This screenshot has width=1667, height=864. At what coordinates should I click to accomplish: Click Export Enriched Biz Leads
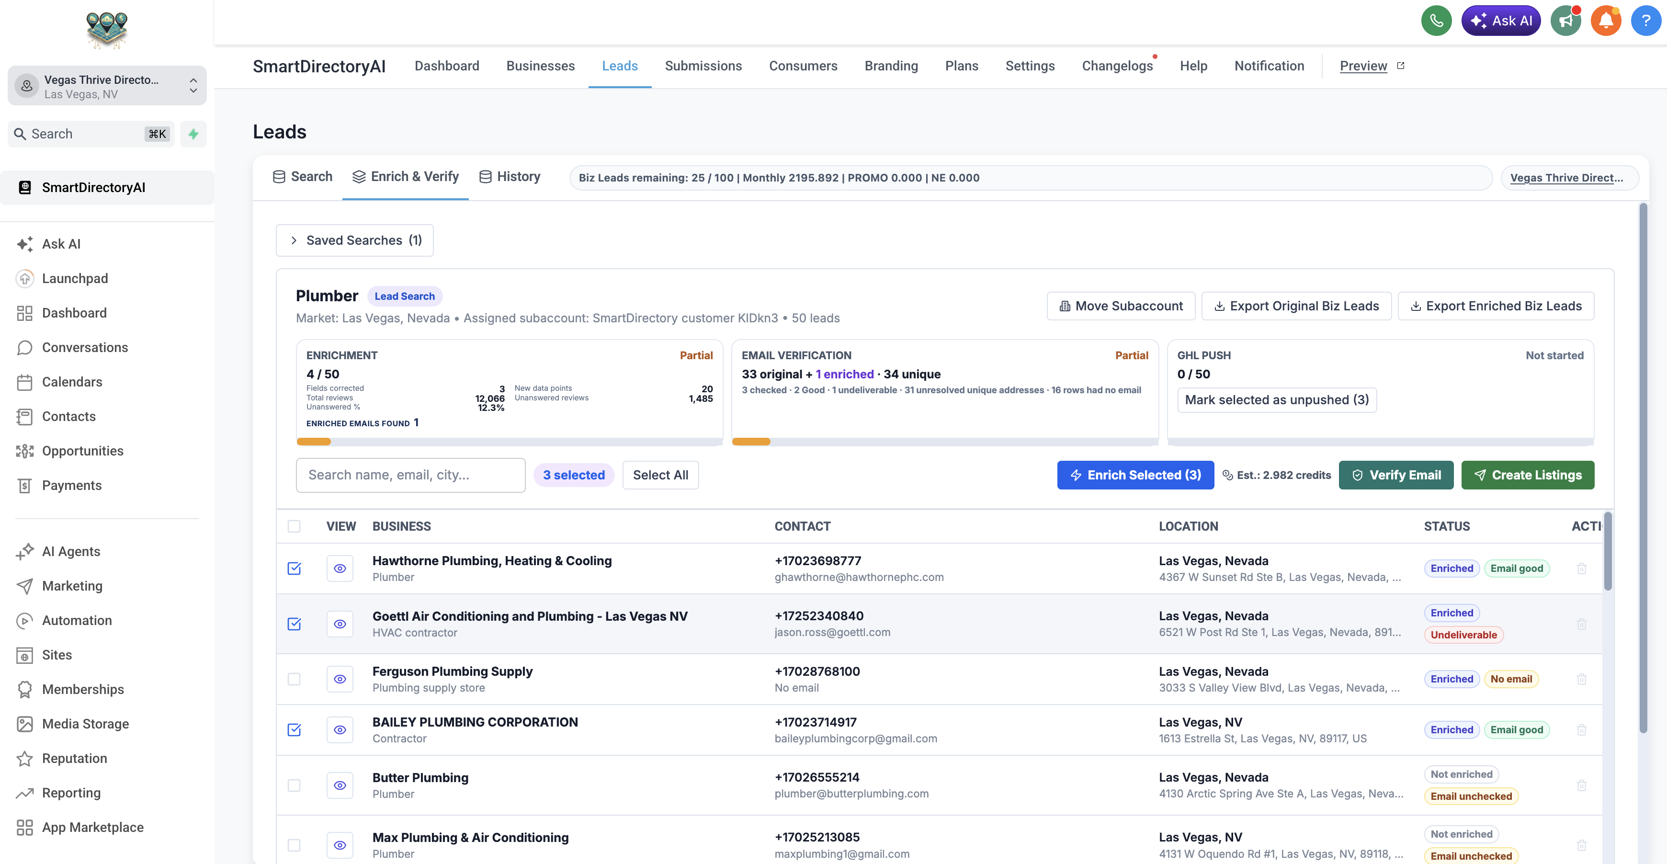click(x=1496, y=306)
